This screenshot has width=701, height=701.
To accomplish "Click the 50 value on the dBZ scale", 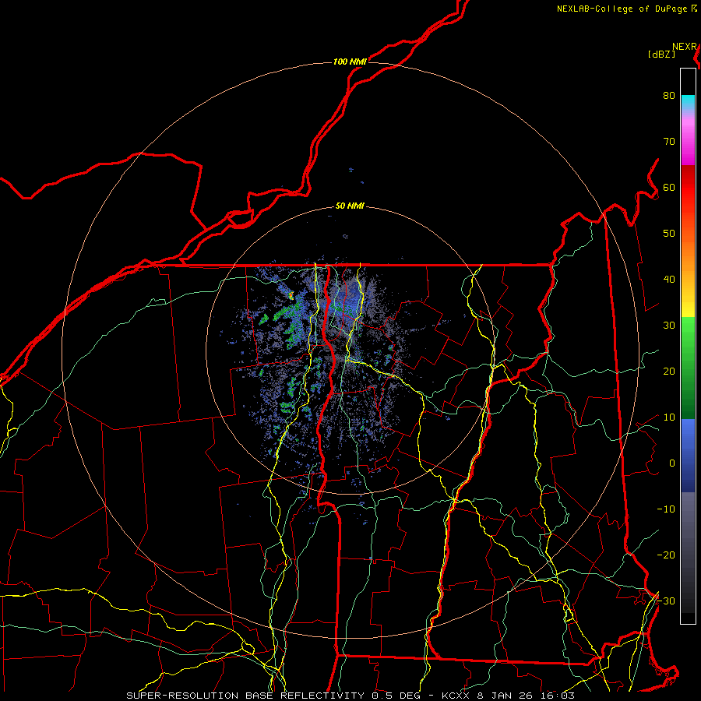I will coord(669,234).
